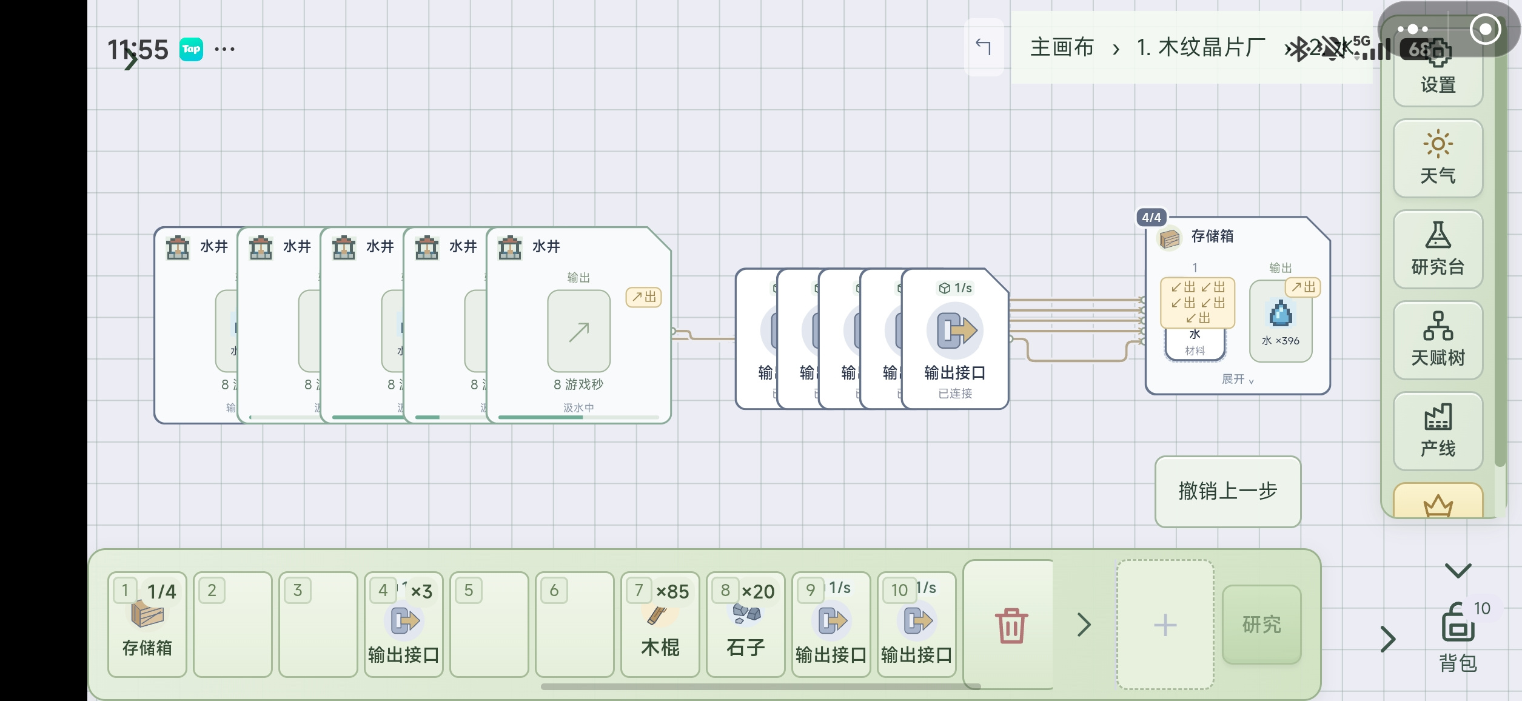Collapse the panel with down chevron above 背包
Viewport: 1522px width, 701px height.
(x=1458, y=570)
